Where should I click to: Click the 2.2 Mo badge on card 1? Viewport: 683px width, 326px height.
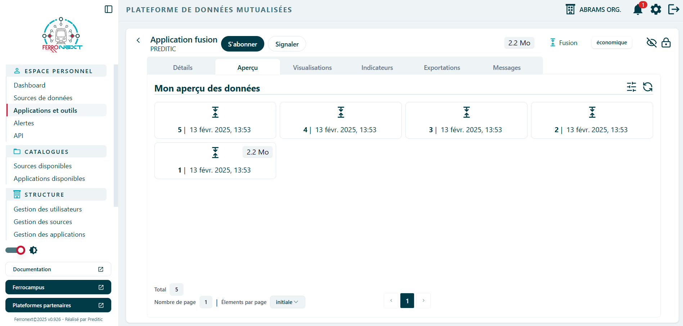258,152
